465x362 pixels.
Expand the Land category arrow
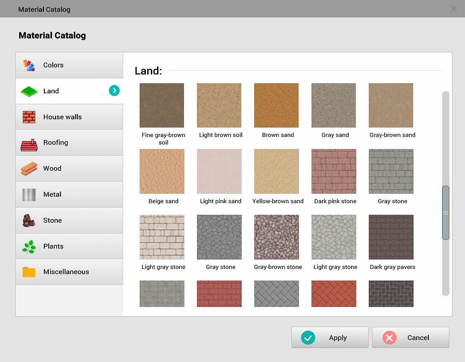(115, 91)
